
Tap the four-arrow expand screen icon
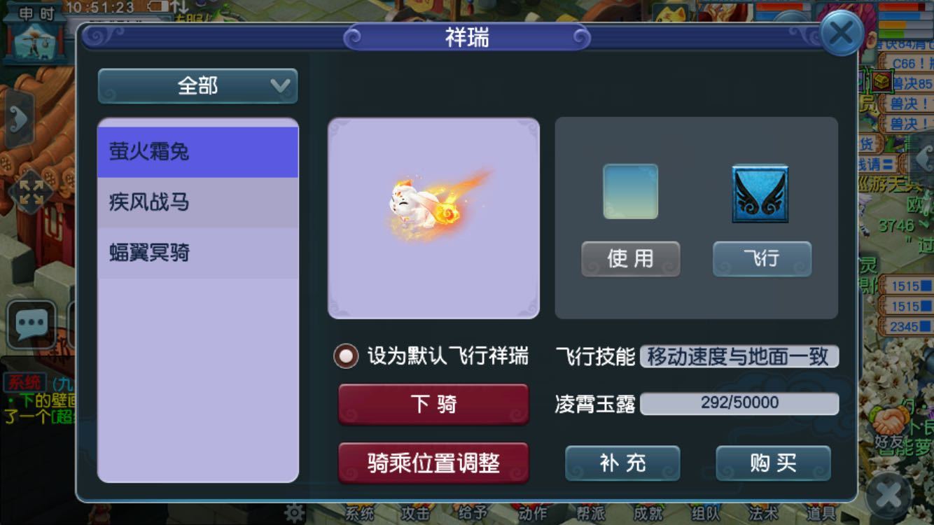[x=31, y=191]
